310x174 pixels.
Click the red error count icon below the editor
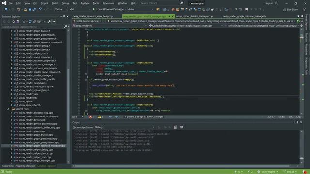(91, 117)
